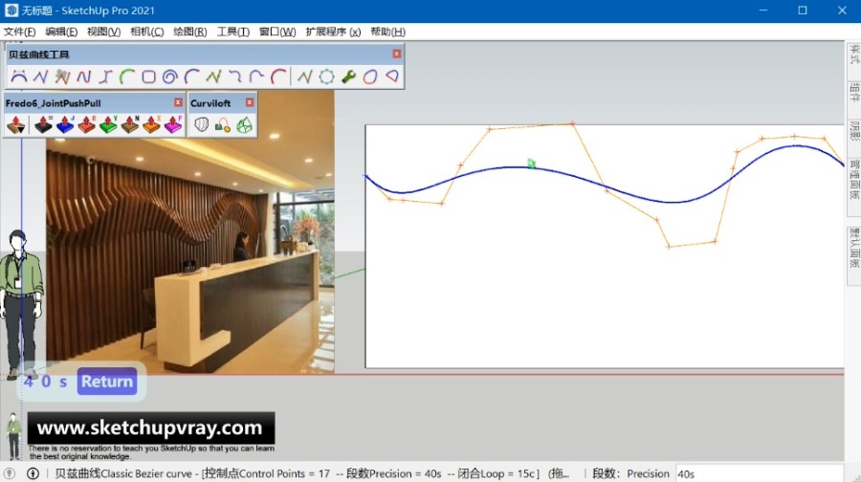Select Curviloft Loft along Path icon
The image size is (861, 482).
pos(223,125)
